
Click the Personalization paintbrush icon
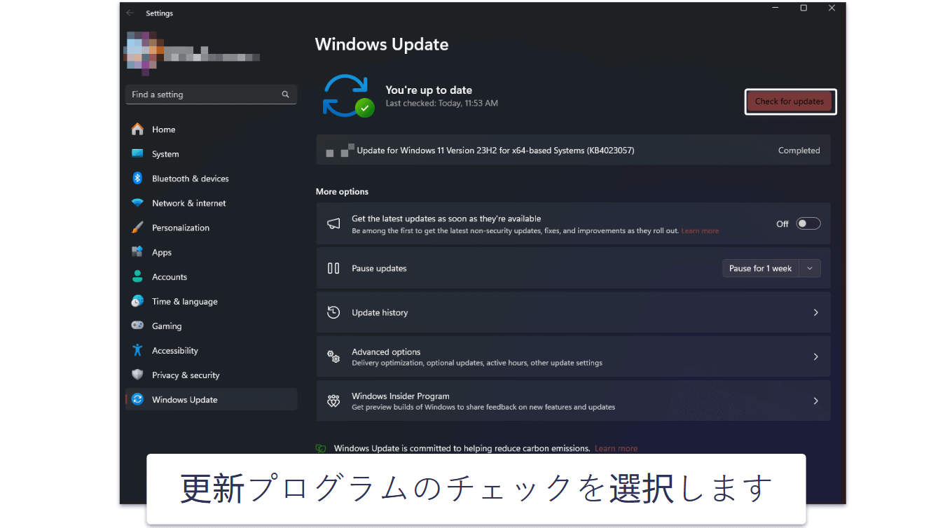[137, 228]
